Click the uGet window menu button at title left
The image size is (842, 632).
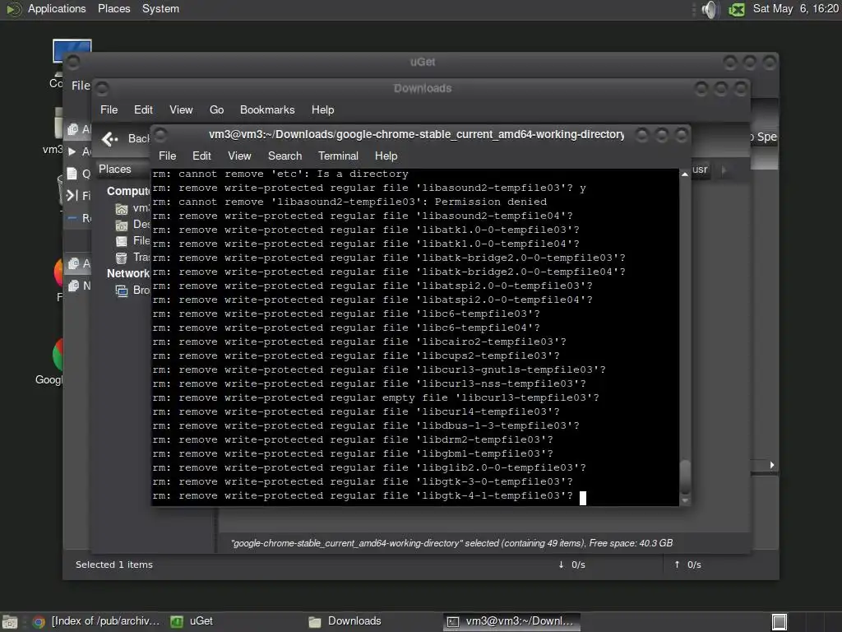pos(73,63)
